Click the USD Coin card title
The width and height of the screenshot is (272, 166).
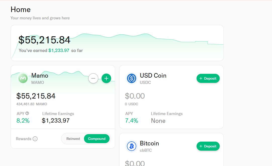pos(153,76)
